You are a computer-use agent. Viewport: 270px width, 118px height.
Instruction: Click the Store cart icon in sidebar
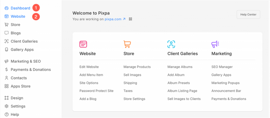click(7, 25)
